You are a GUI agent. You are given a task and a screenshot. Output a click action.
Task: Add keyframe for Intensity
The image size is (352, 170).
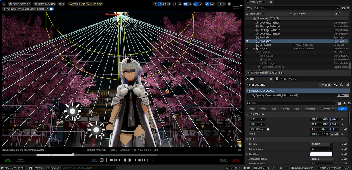point(346,144)
